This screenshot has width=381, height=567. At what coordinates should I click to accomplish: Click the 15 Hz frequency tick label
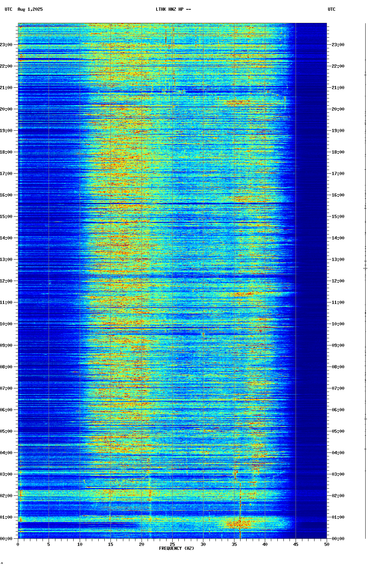[x=110, y=544]
